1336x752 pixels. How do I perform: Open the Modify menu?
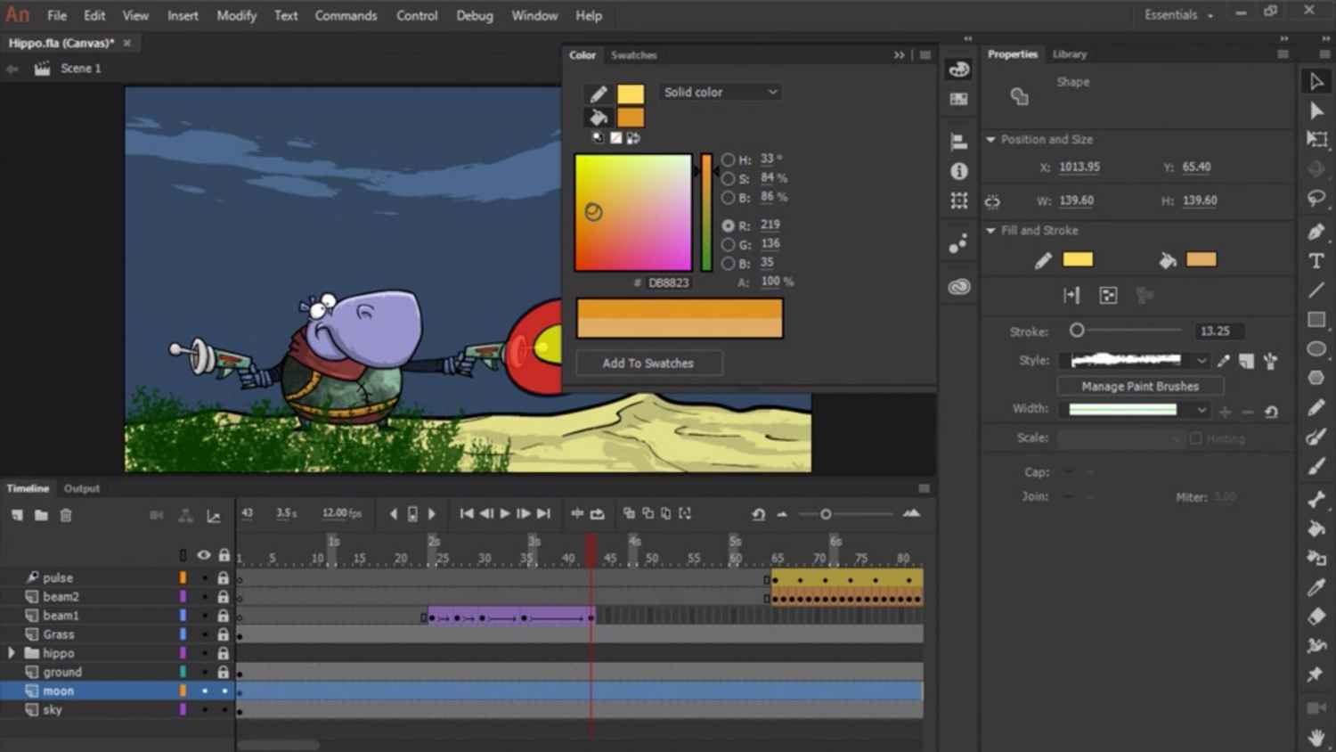tap(236, 15)
